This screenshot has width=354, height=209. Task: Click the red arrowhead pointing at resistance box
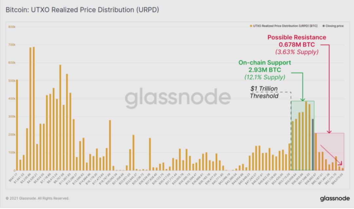point(329,131)
